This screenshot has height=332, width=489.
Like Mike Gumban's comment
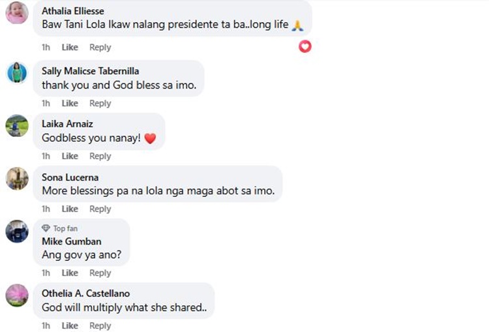[x=70, y=273]
